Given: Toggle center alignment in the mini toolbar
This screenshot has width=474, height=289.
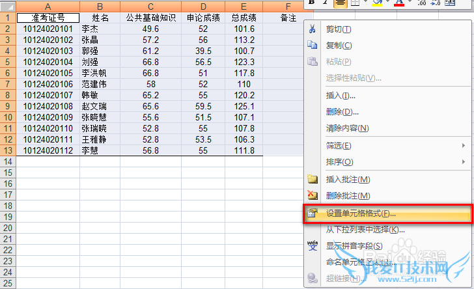Looking at the screenshot, I should tap(340, 3).
